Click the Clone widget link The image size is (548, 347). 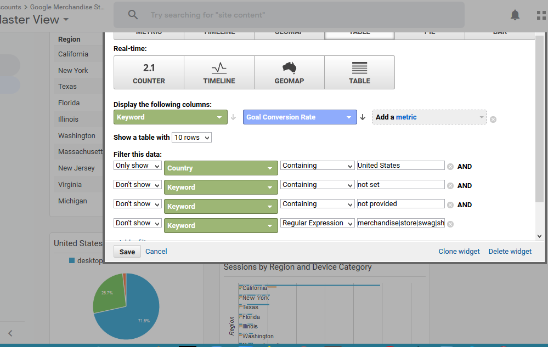pyautogui.click(x=459, y=252)
